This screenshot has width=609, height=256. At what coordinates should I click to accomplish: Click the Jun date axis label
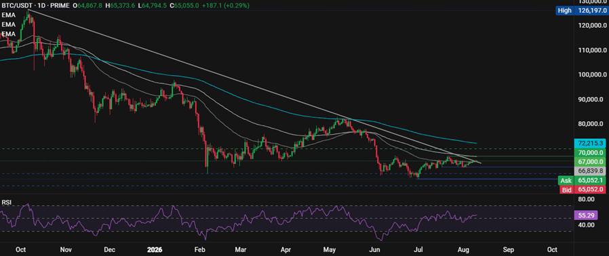click(375, 249)
